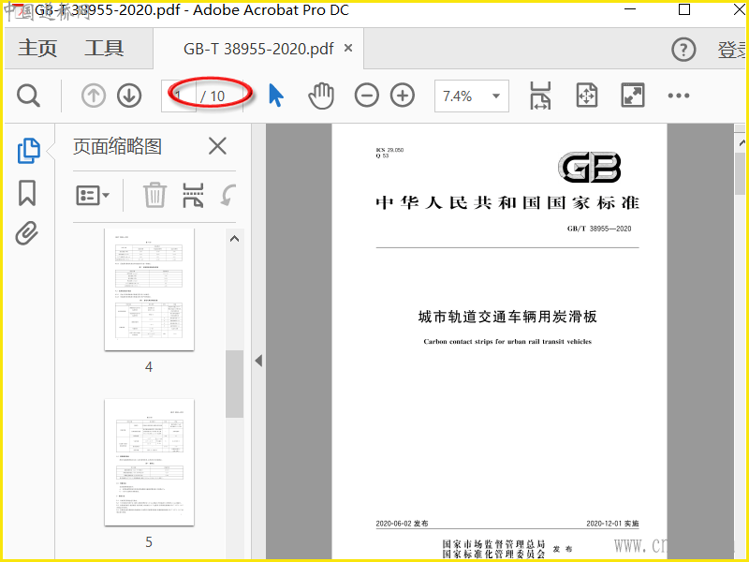Click fit width scrolling icon
Screen dimensions: 749x562
pyautogui.click(x=540, y=96)
